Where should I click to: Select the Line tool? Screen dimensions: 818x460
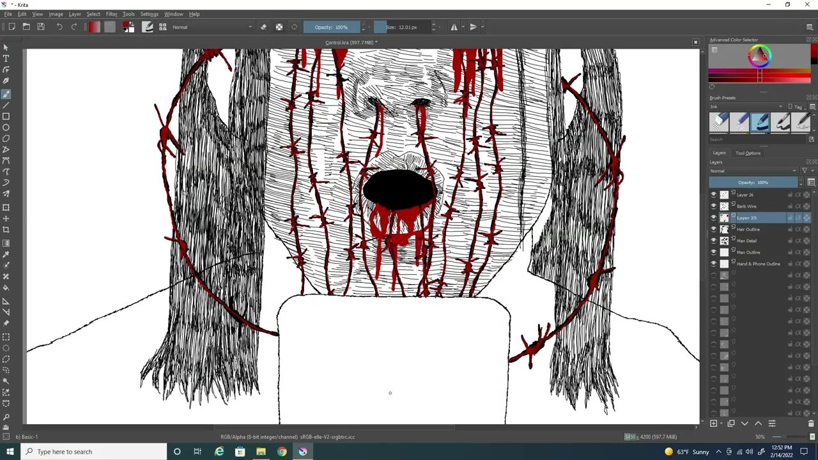pos(6,105)
